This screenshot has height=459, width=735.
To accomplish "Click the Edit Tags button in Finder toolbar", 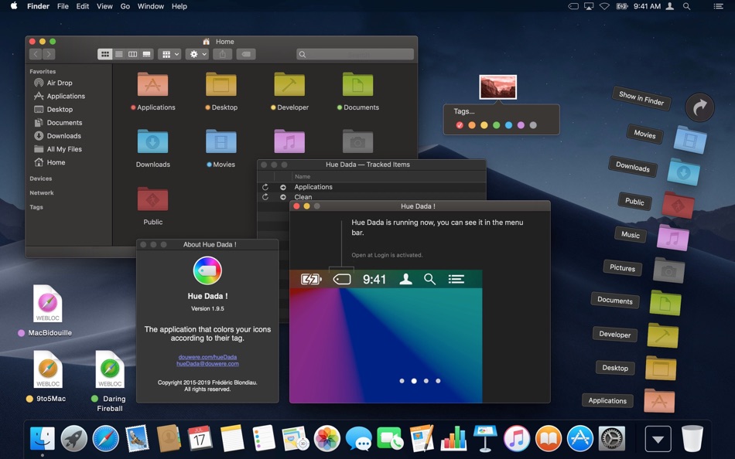I will click(246, 54).
